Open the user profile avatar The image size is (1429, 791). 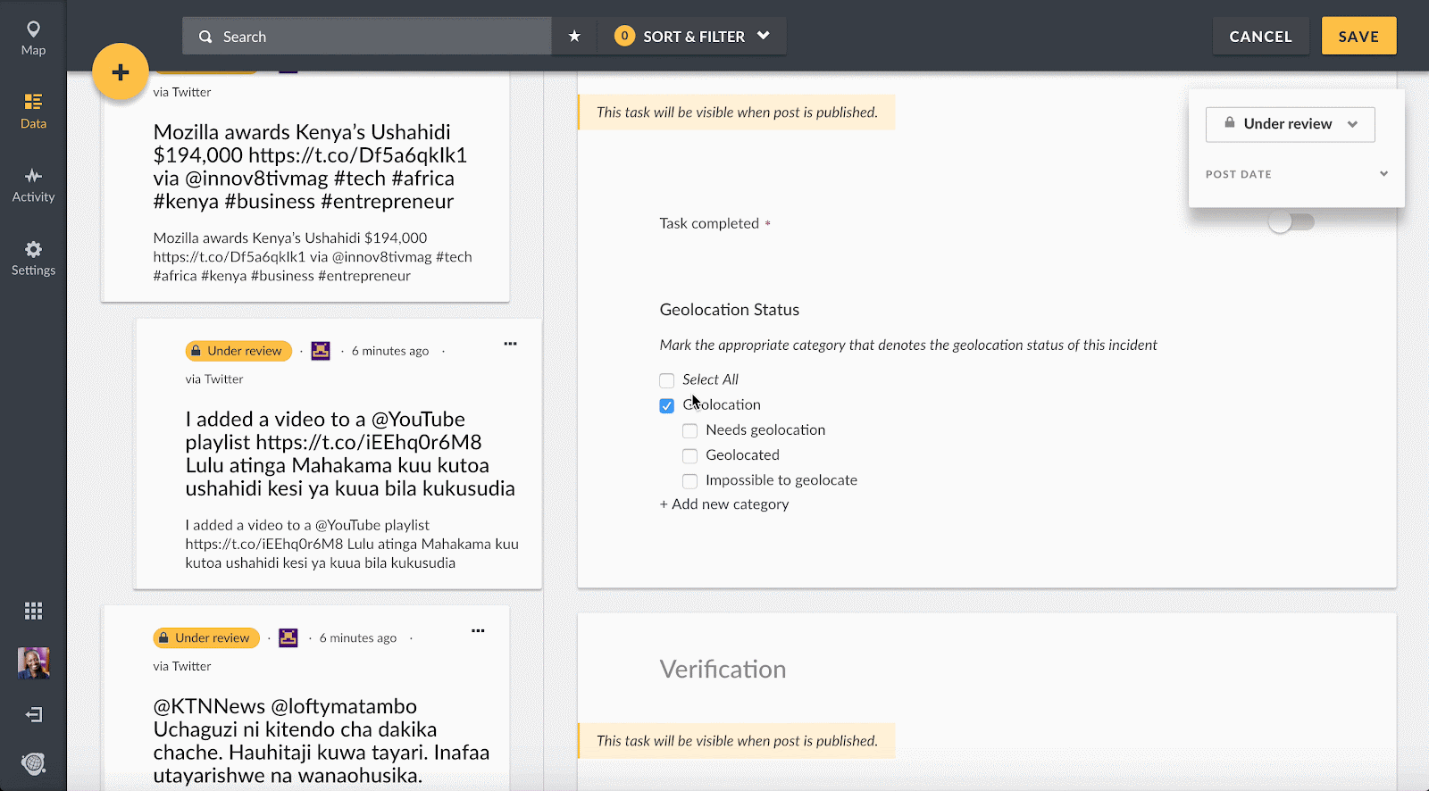[x=33, y=662]
